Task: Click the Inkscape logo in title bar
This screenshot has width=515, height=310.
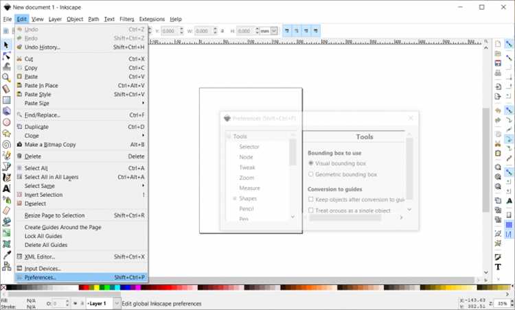Action: [8, 8]
